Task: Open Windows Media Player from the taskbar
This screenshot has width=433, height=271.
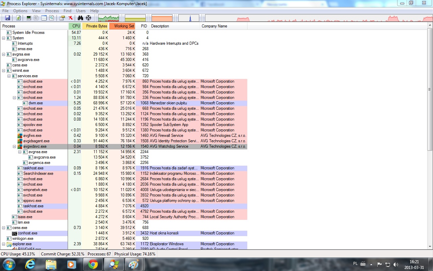Action: click(72, 264)
